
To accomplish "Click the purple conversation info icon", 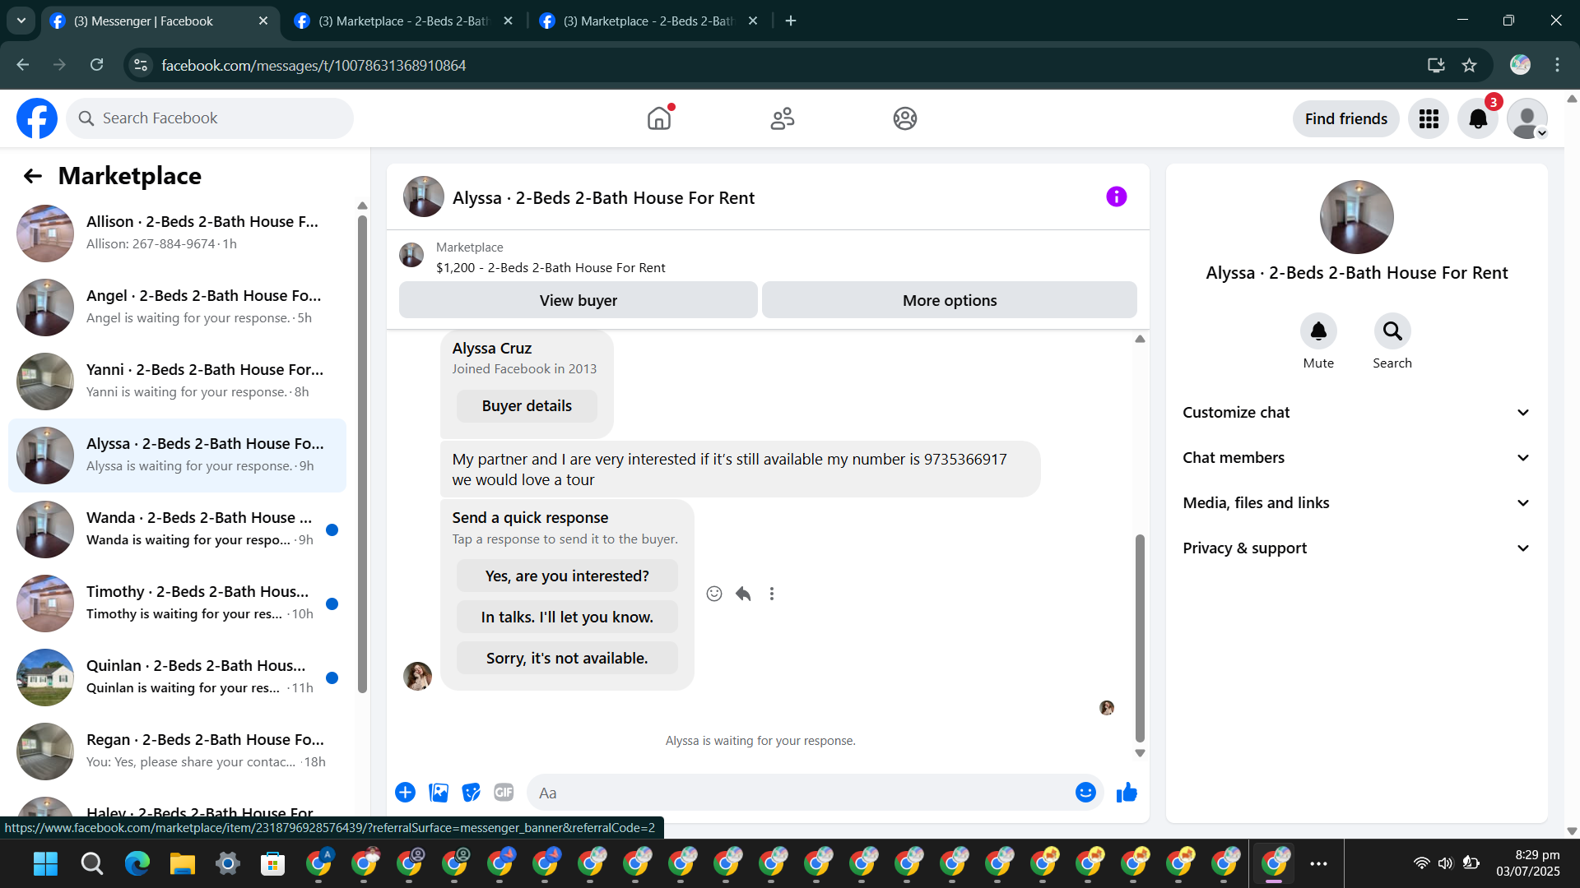I will [1116, 197].
